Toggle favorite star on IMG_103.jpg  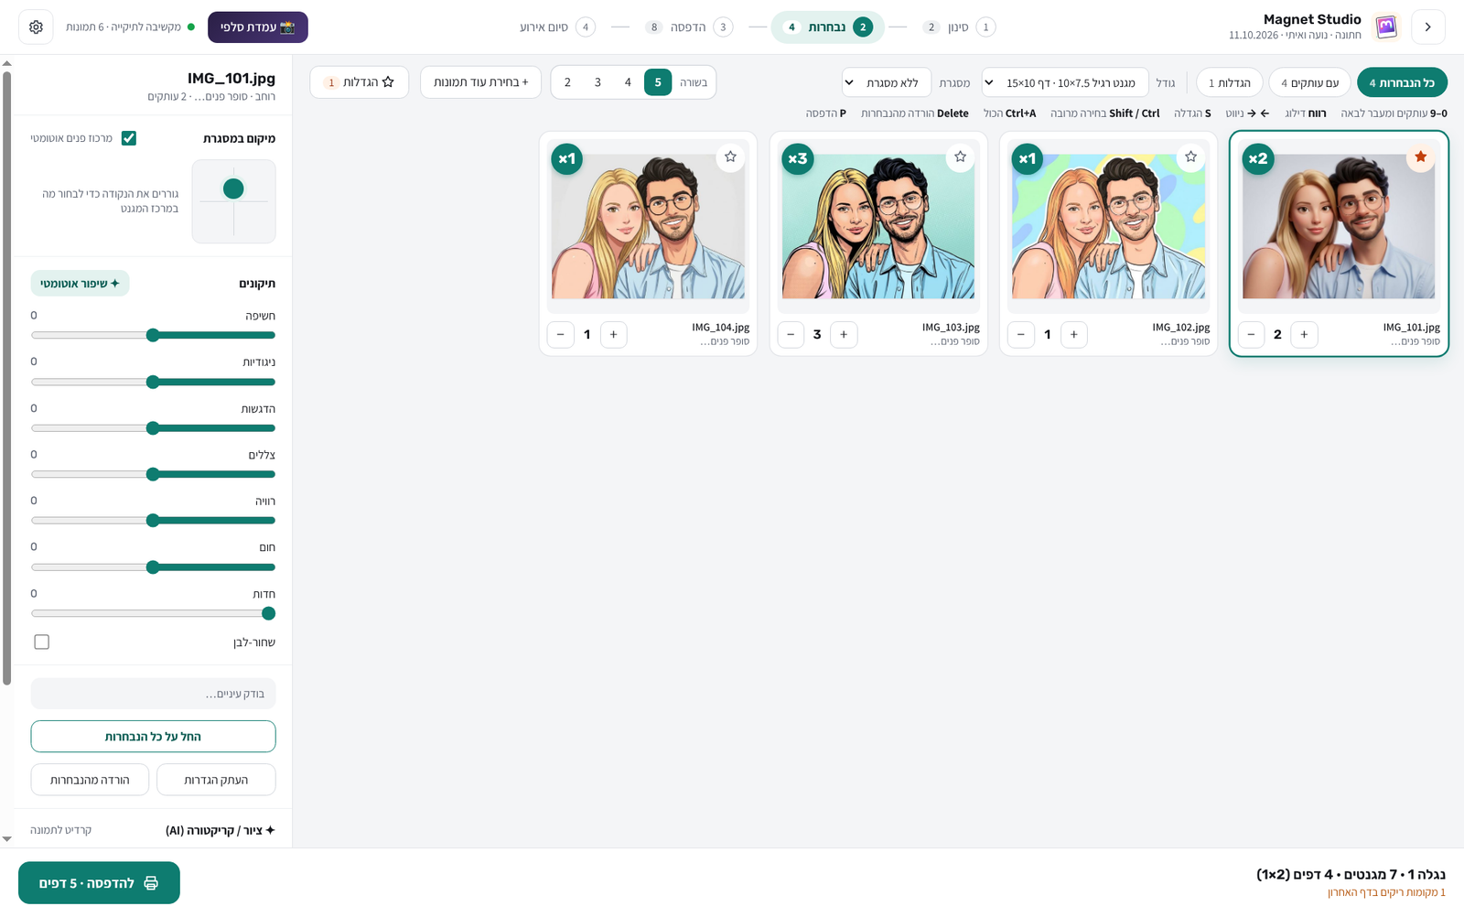[x=960, y=156]
